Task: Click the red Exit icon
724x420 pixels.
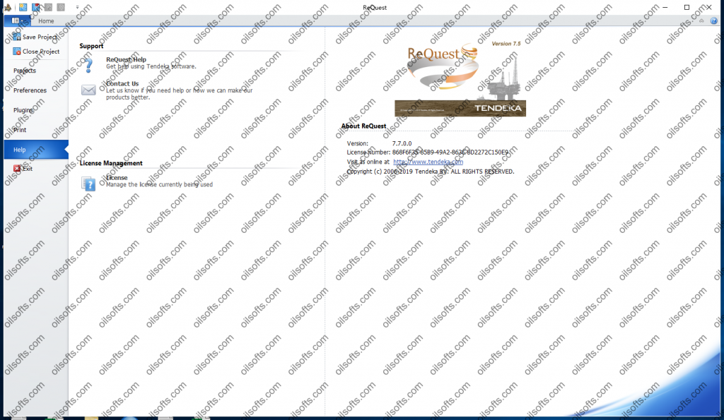Action: [17, 168]
